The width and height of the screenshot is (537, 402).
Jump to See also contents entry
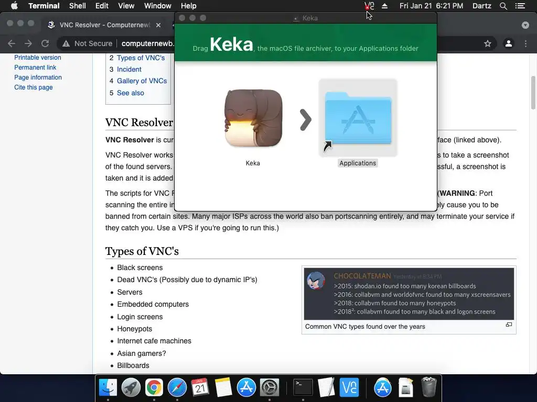tap(131, 93)
